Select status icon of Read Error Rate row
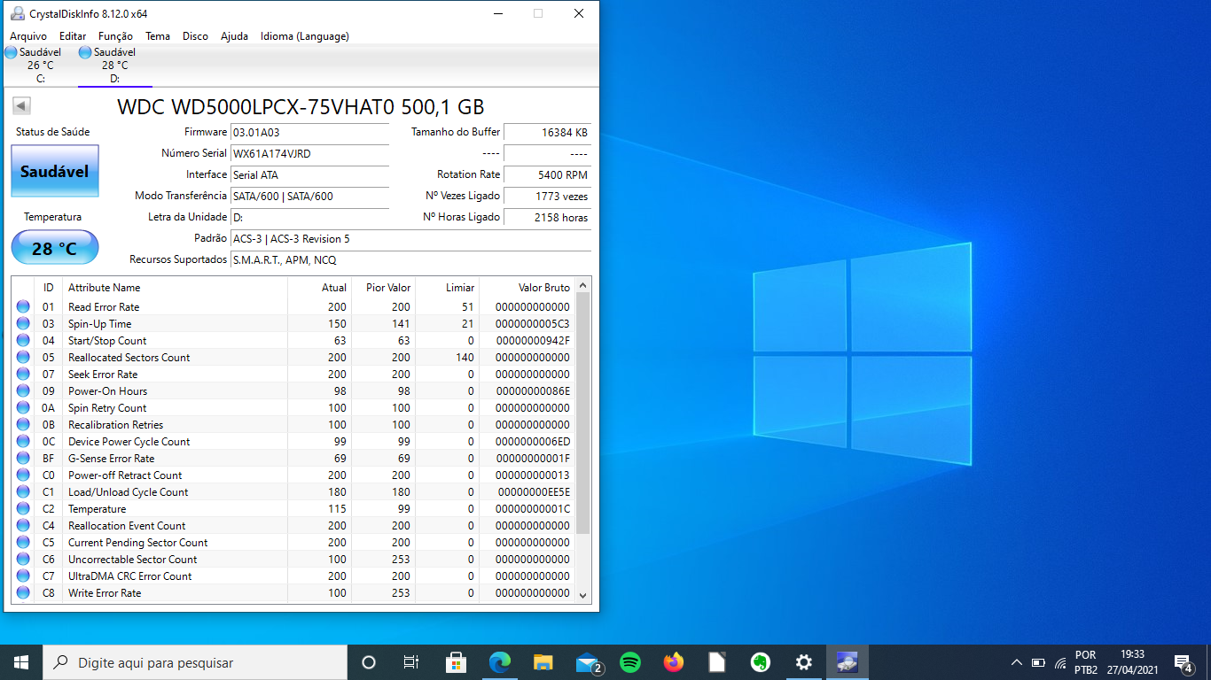1211x680 pixels. coord(23,306)
